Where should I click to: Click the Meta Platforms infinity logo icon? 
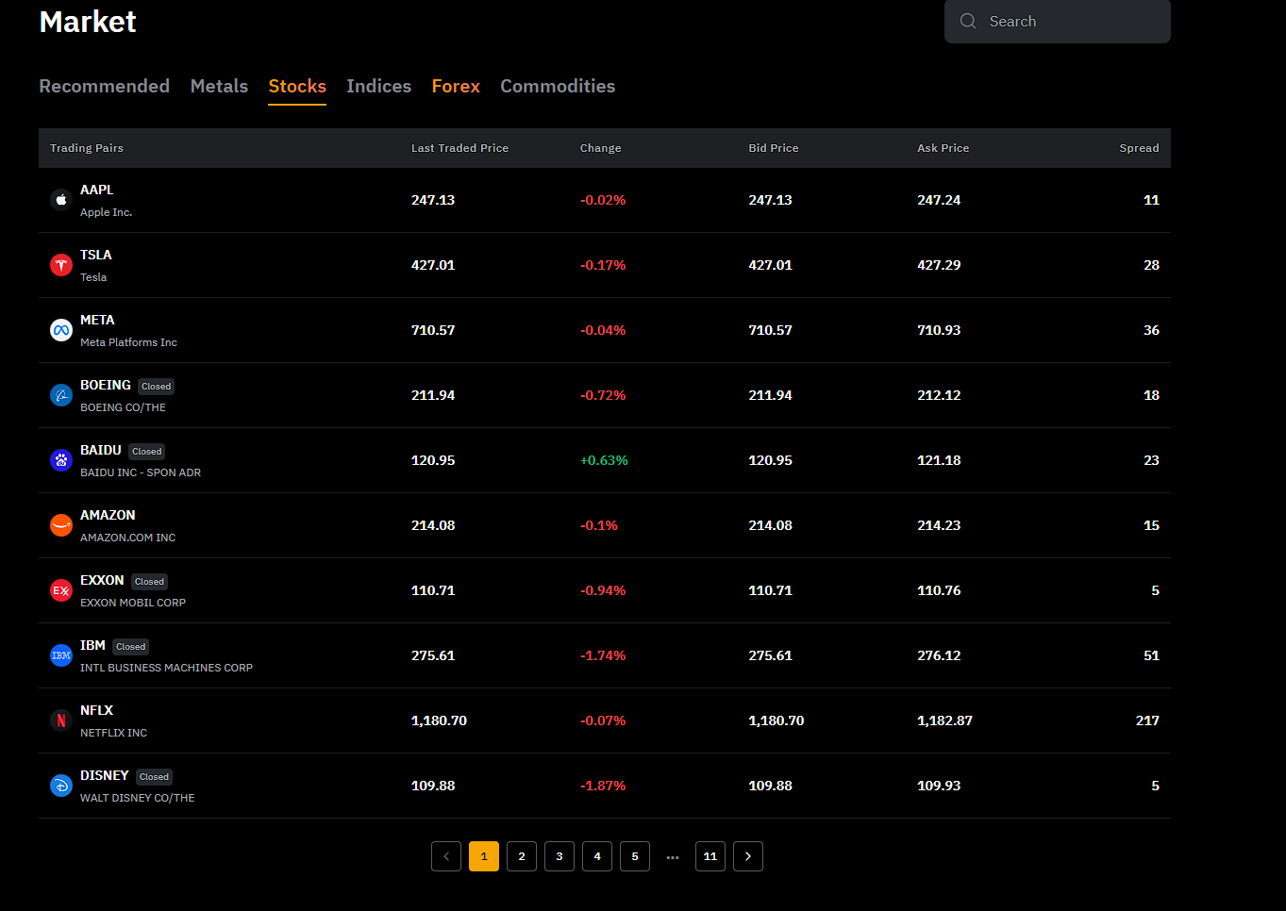click(60, 330)
